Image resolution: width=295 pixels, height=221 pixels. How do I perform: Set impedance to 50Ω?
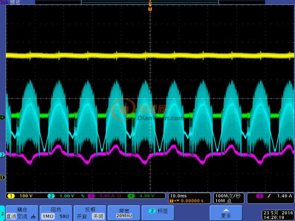pos(64,217)
